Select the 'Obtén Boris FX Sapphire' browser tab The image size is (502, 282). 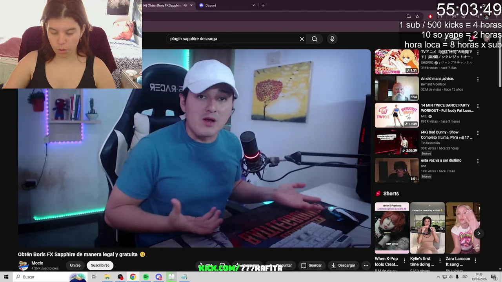point(162,5)
